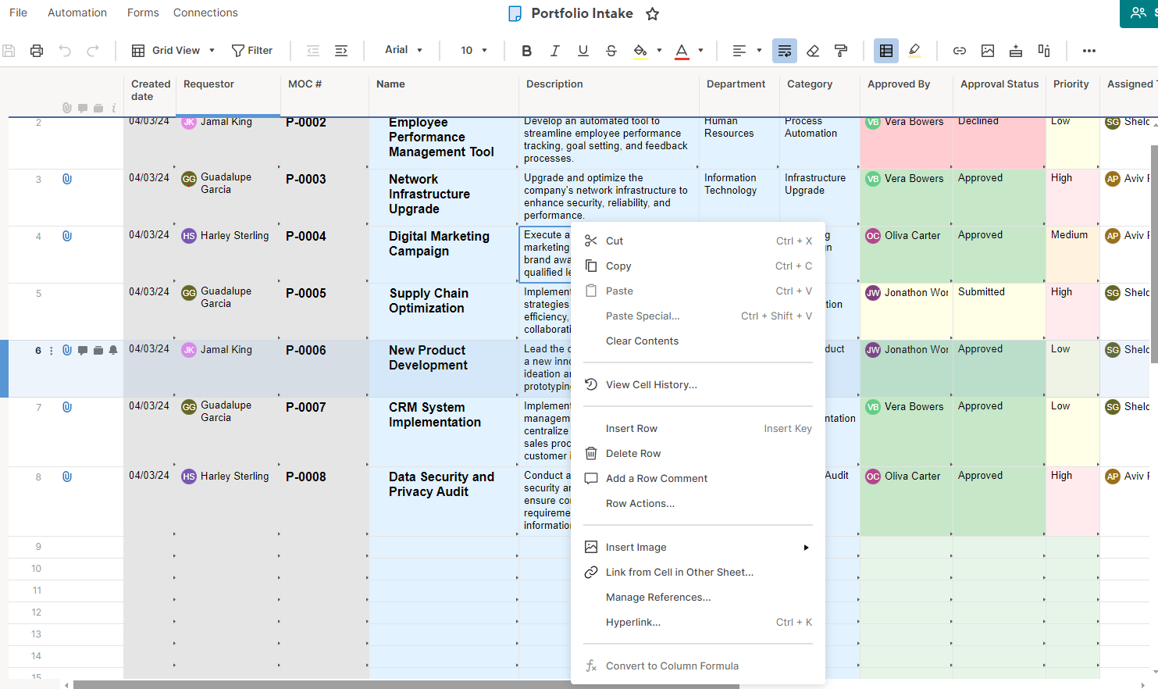Click View Cell History option

tap(698, 384)
